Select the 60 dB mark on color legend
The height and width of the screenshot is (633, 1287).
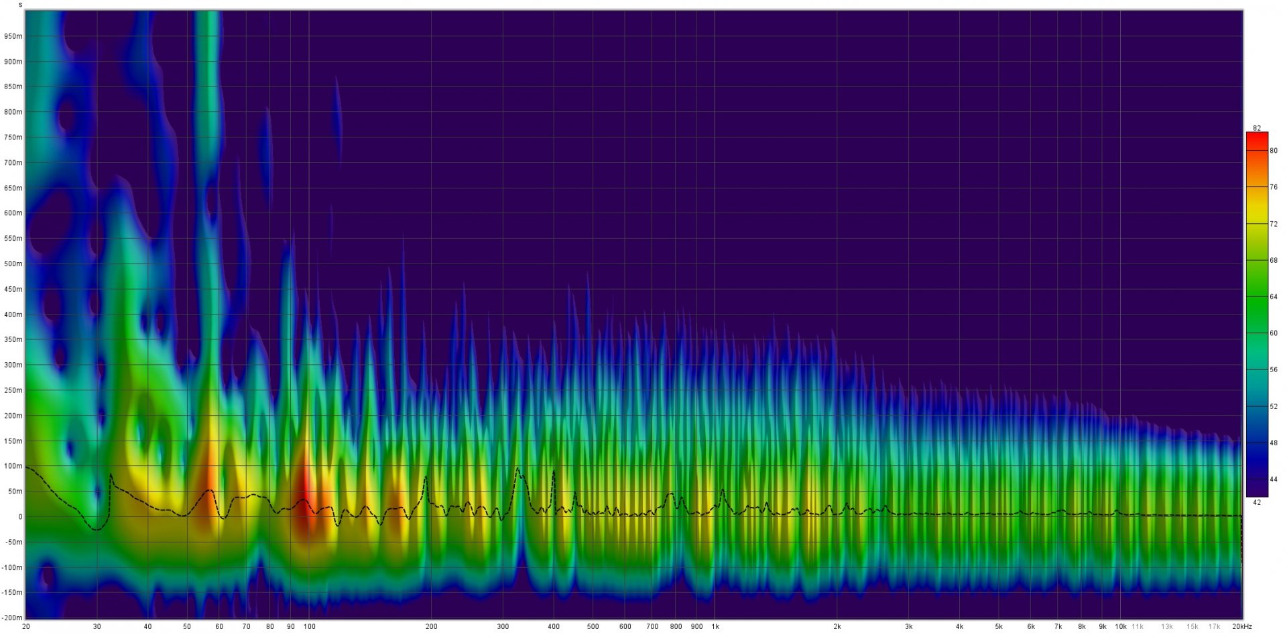click(x=1273, y=333)
